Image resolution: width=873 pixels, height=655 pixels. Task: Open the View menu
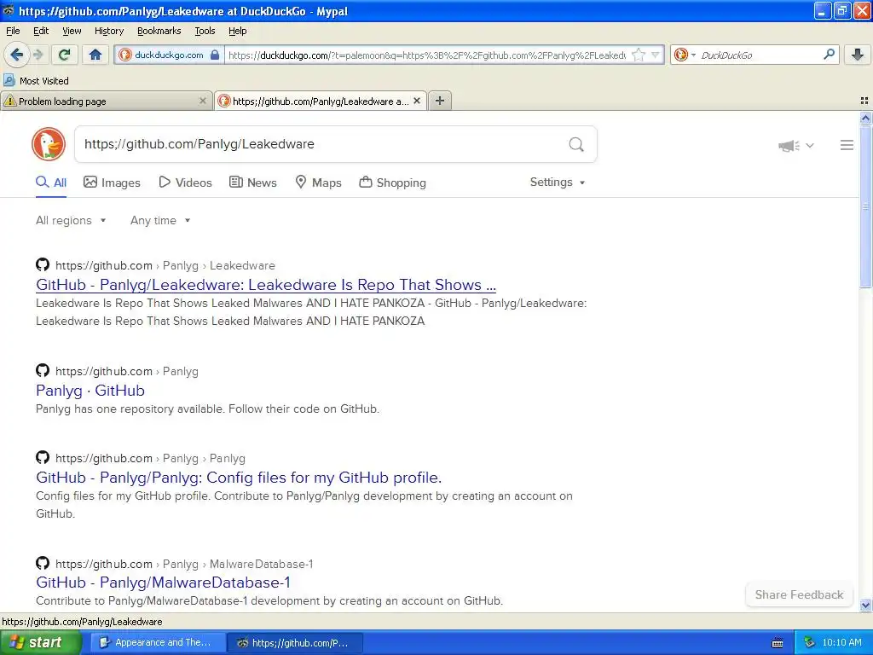click(x=72, y=31)
